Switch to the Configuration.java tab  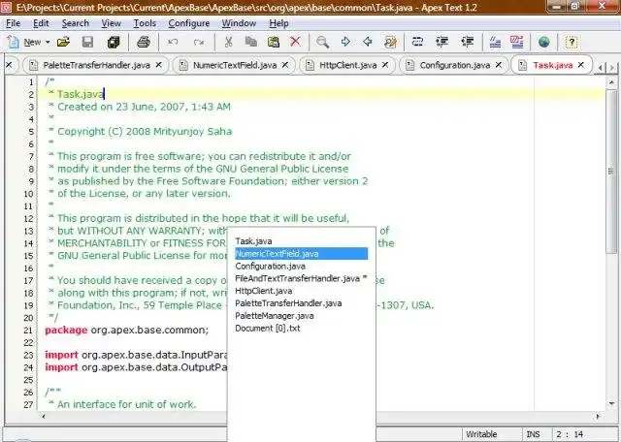click(x=455, y=65)
